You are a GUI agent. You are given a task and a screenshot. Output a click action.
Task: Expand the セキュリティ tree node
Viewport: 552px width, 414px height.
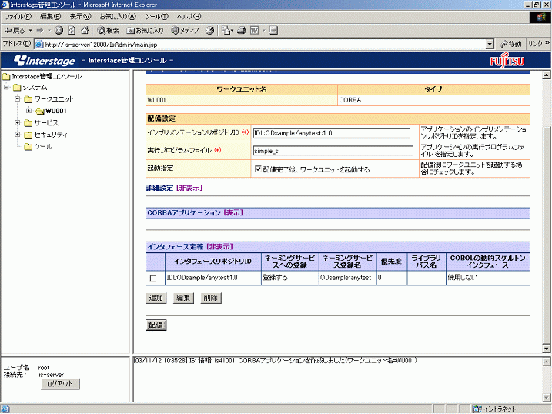[18, 135]
